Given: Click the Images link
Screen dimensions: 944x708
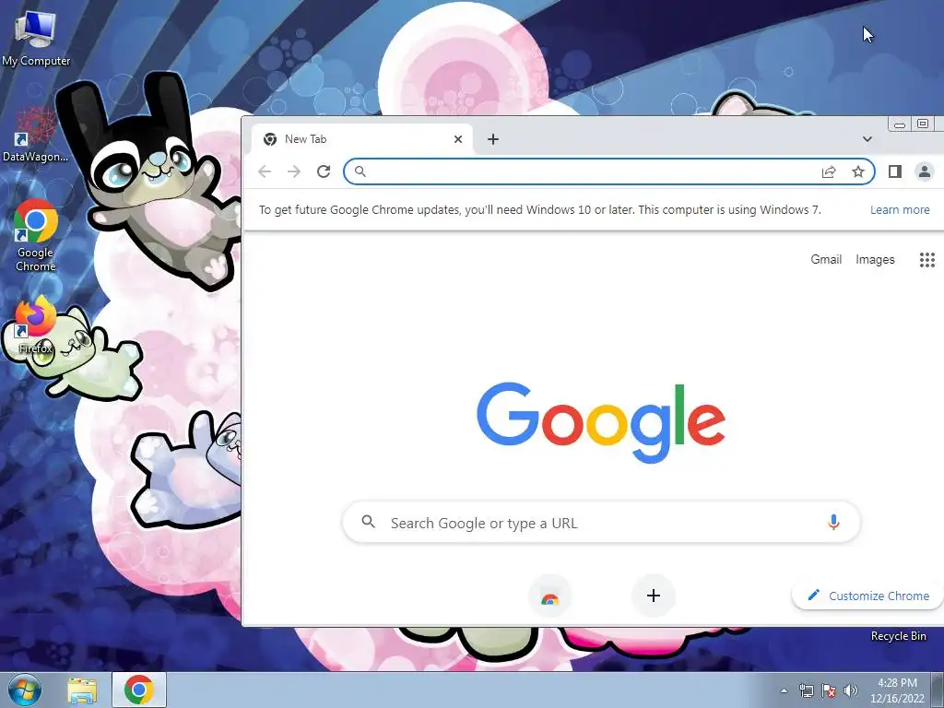Looking at the screenshot, I should coord(875,259).
